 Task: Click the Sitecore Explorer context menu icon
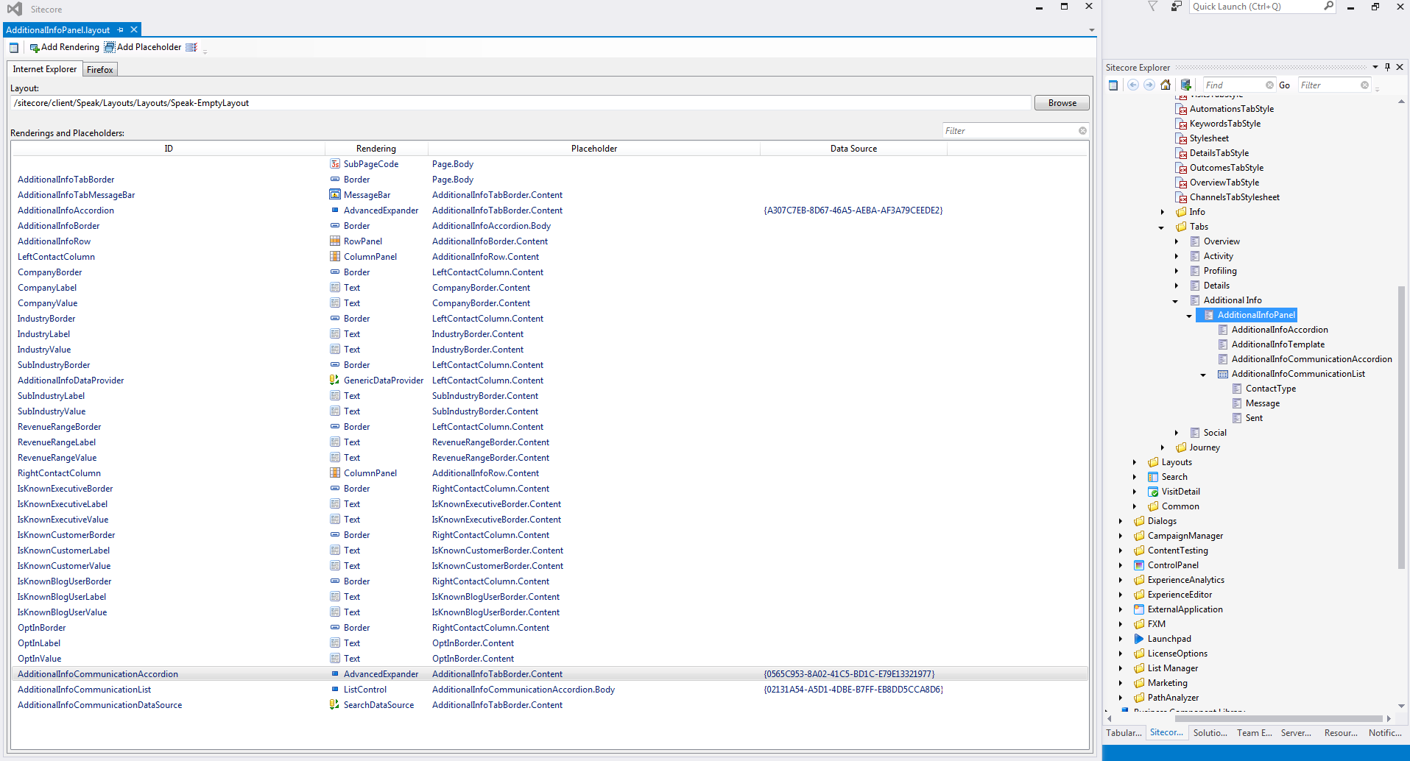(x=1113, y=85)
